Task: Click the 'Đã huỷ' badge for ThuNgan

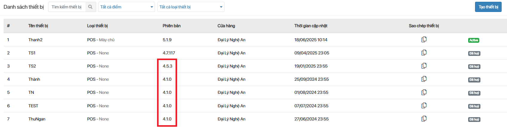Action: (474, 120)
